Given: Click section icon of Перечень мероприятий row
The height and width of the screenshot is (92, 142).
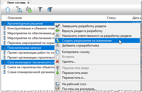Looking at the screenshot, I should pos(4,43).
